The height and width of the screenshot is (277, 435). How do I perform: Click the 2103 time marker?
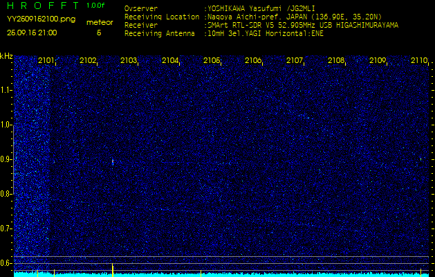coord(129,61)
